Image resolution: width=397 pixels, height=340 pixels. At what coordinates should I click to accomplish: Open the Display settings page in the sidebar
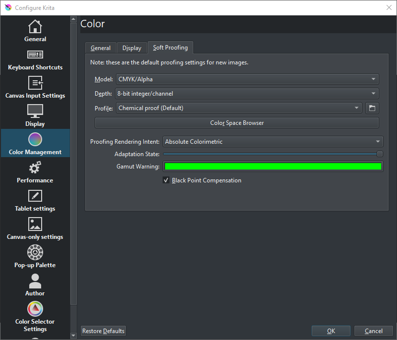[35, 115]
